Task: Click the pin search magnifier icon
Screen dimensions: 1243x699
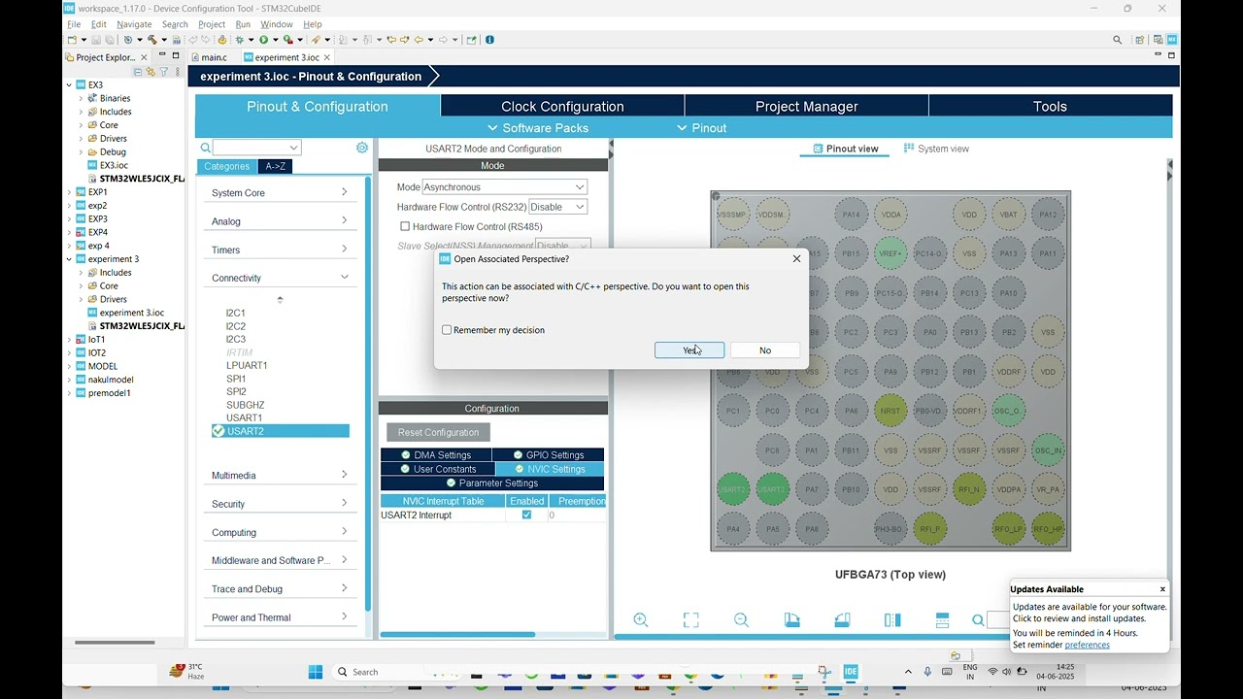Action: click(x=978, y=620)
